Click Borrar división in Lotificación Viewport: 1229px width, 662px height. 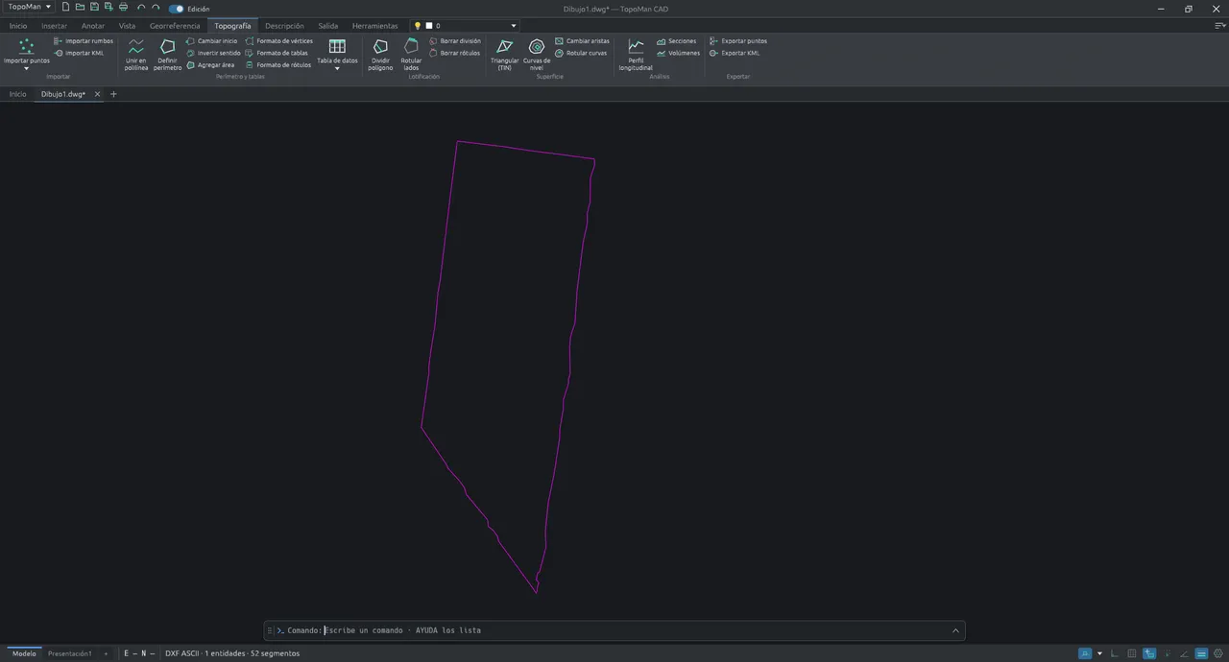point(455,41)
